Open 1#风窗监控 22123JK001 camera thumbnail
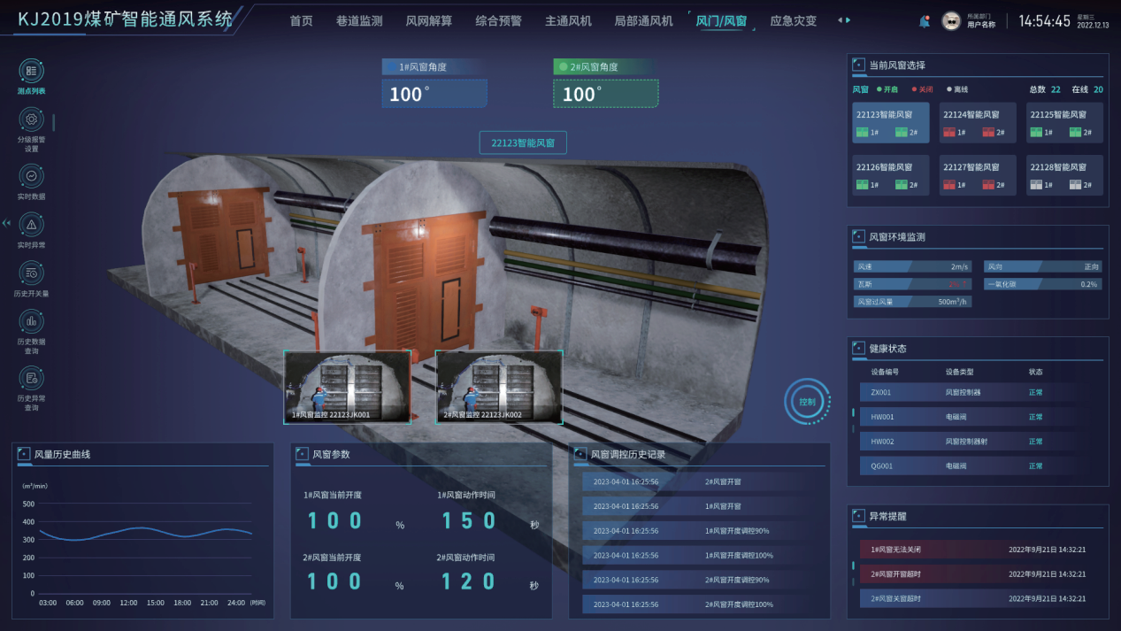 (347, 388)
